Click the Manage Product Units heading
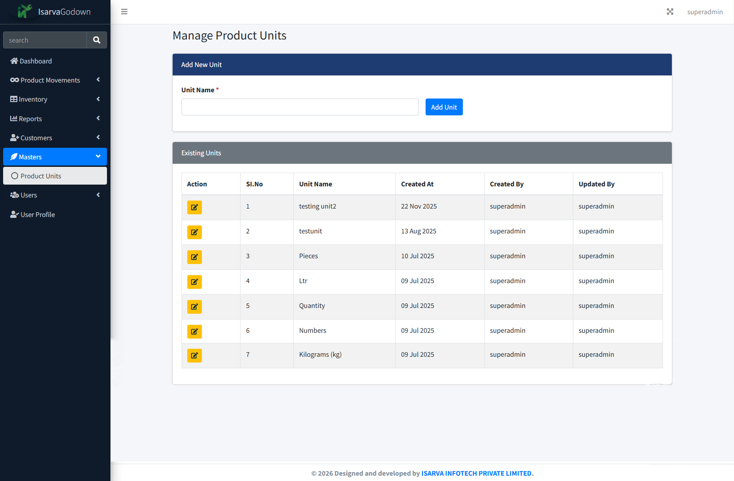Image resolution: width=734 pixels, height=481 pixels. [229, 35]
